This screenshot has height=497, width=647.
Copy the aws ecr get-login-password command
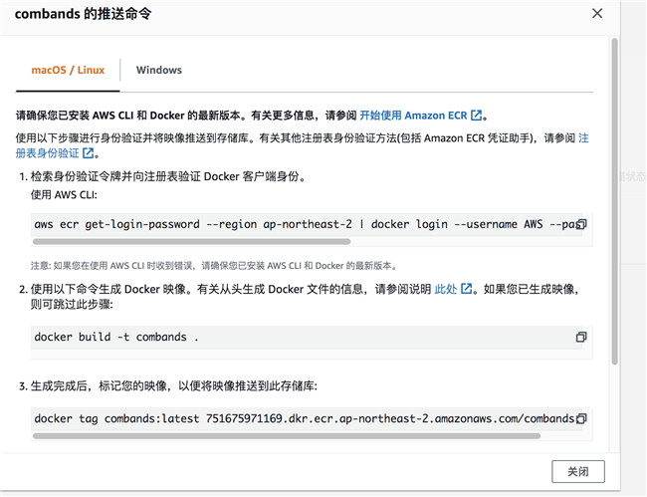pos(581,224)
